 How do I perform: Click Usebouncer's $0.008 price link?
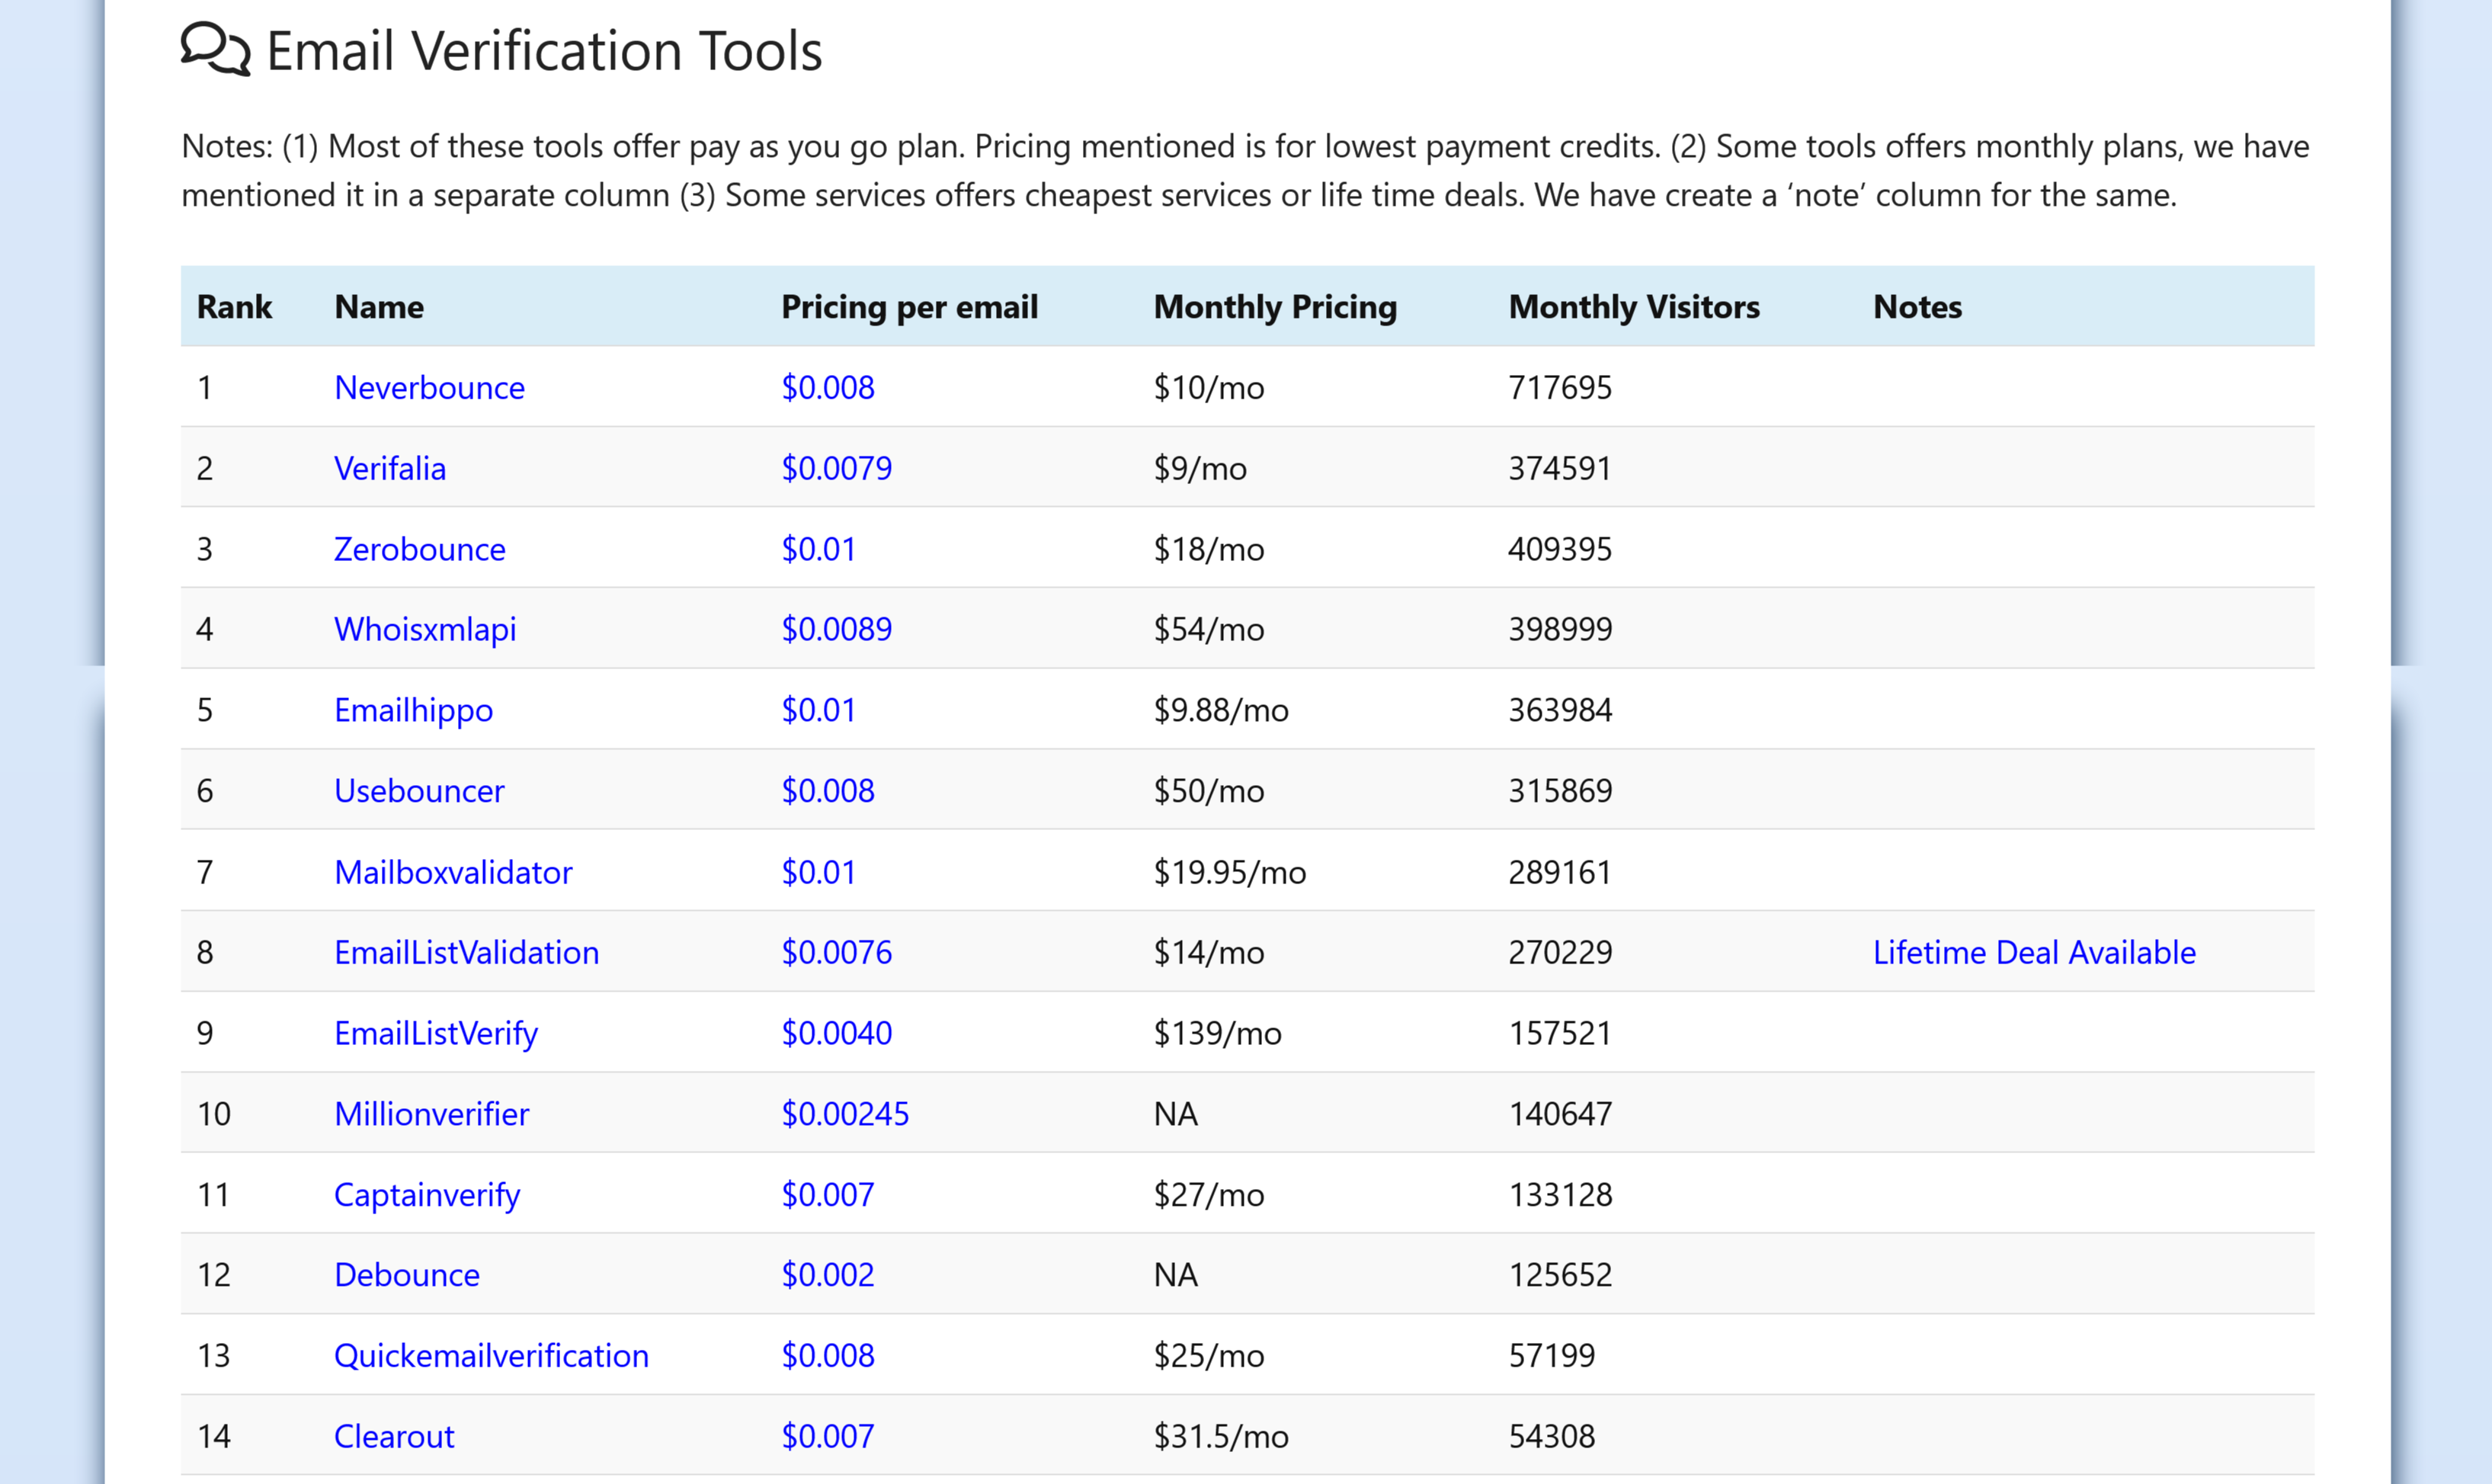click(828, 791)
